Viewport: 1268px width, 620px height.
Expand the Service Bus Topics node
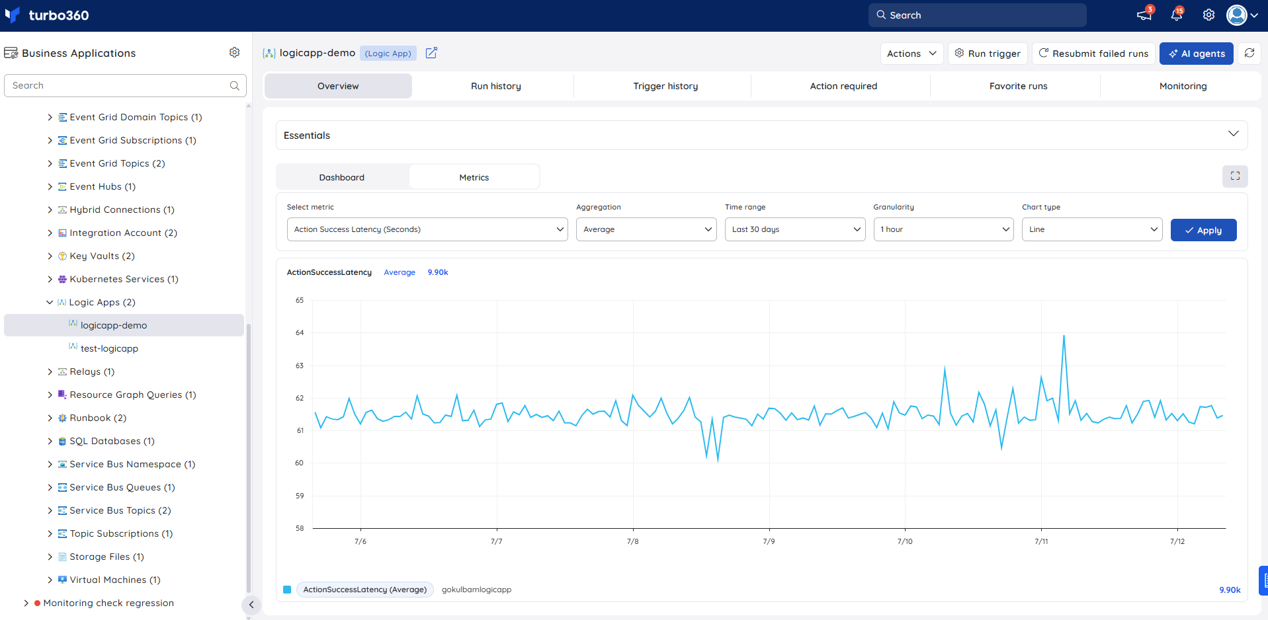pyautogui.click(x=50, y=510)
